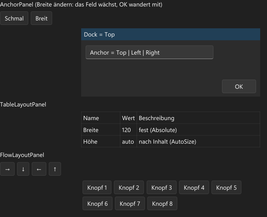The width and height of the screenshot is (267, 217).
Task: Click the Dock = Top header bar
Action: pyautogui.click(x=170, y=34)
